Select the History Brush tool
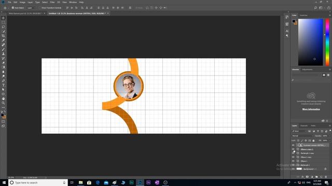This screenshot has height=186, width=332. click(3, 58)
